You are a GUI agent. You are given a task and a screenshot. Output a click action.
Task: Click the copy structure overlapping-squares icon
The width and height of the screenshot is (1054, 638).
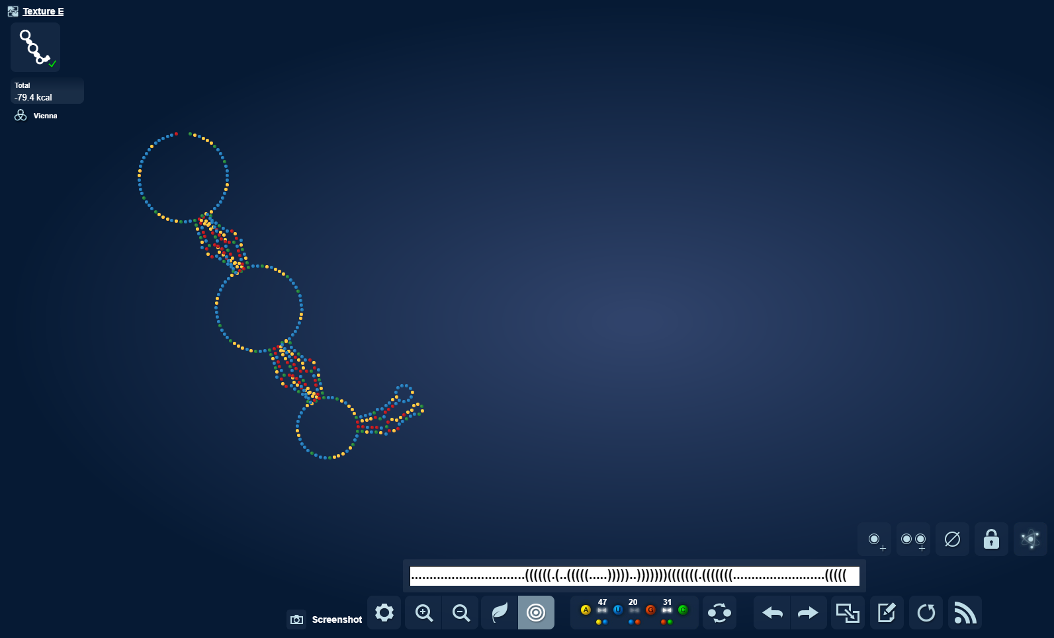(848, 613)
